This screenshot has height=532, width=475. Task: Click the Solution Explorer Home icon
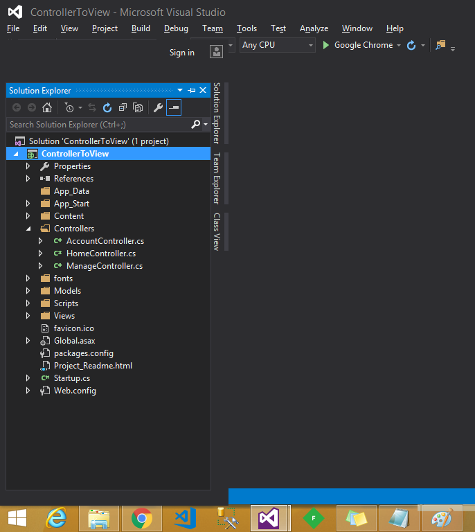coord(47,108)
